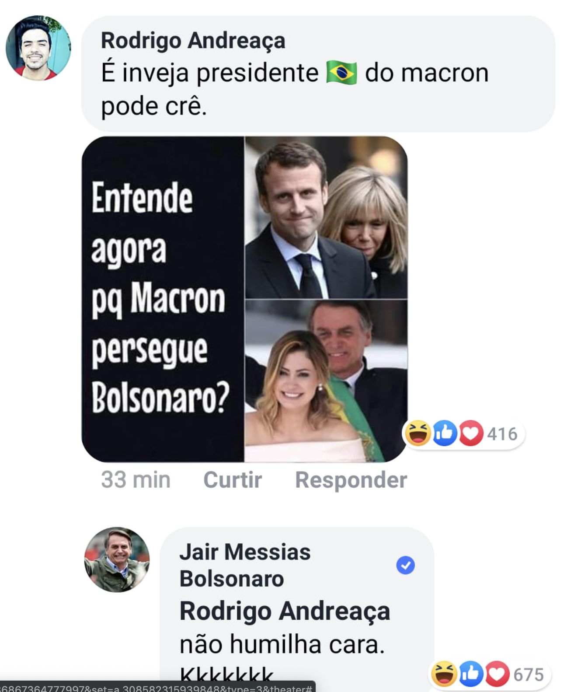Open Jair Messias Bolsonaro's profile picture

click(x=117, y=559)
